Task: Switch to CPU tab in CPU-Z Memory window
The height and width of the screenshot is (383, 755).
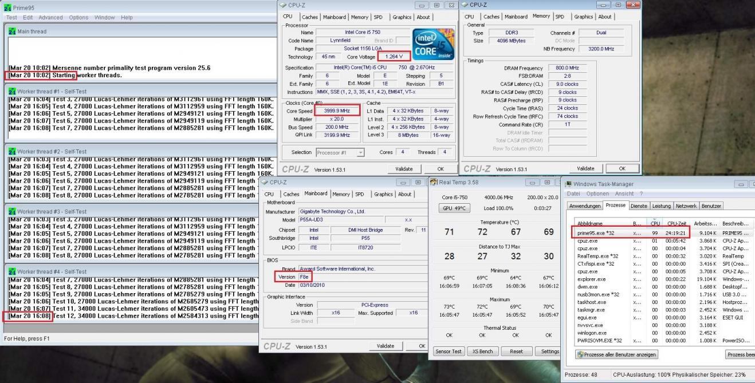Action: (x=469, y=17)
